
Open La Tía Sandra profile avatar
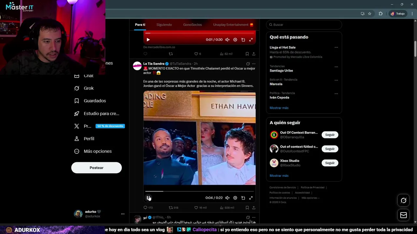tap(137, 66)
